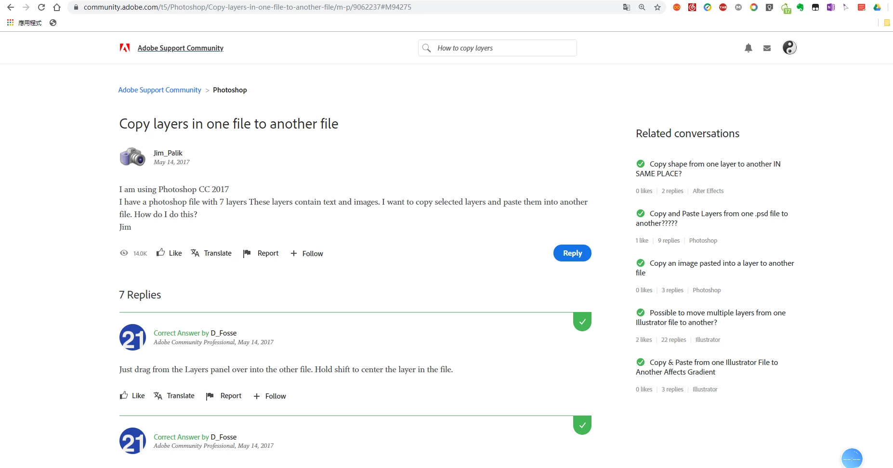Screen dimensions: 893x468
Task: Open the Google Drive extension icon
Action: tap(877, 7)
